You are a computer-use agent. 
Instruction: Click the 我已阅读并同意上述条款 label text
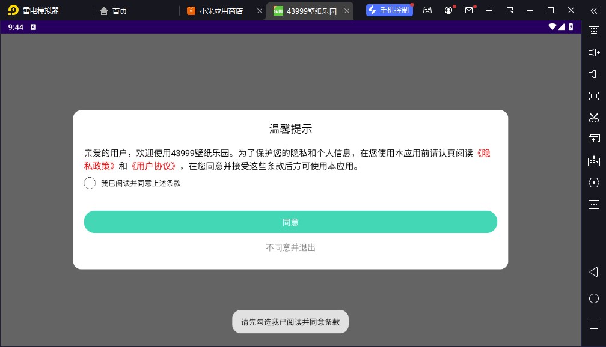[x=141, y=183]
